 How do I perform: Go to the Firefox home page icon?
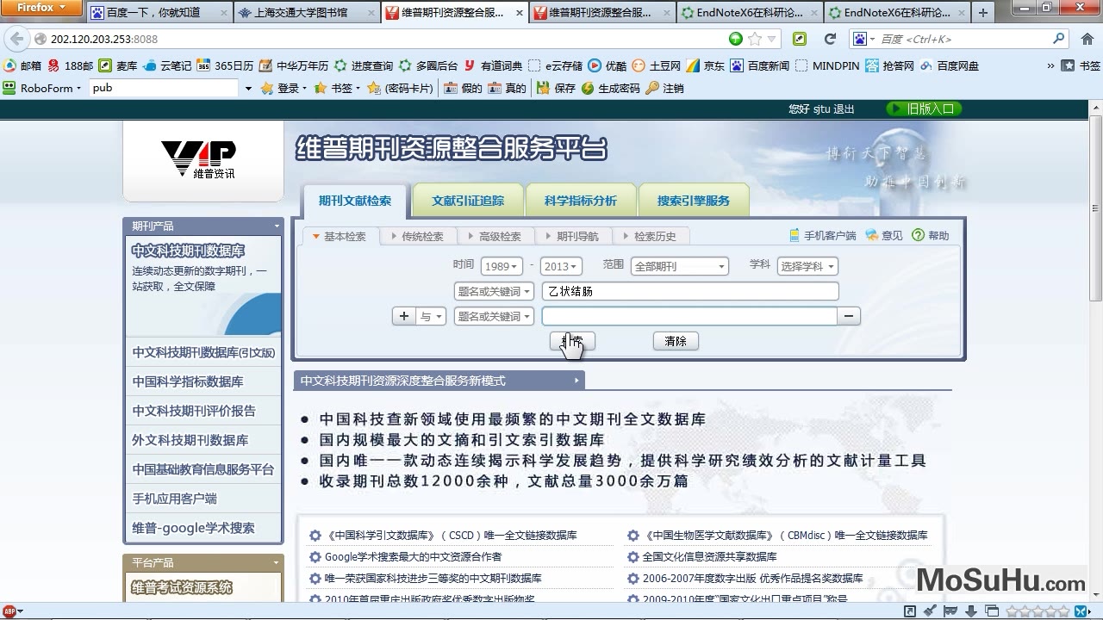[1087, 39]
